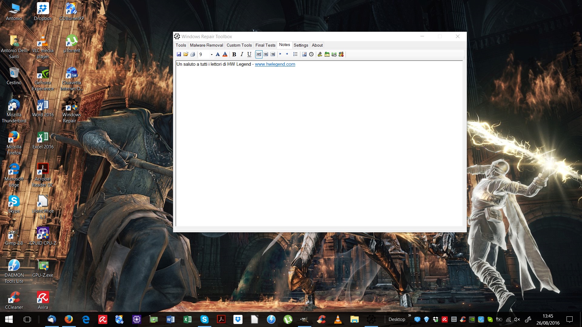Screen dimensions: 582x327
Task: Select the Notes tab
Action: point(285,45)
